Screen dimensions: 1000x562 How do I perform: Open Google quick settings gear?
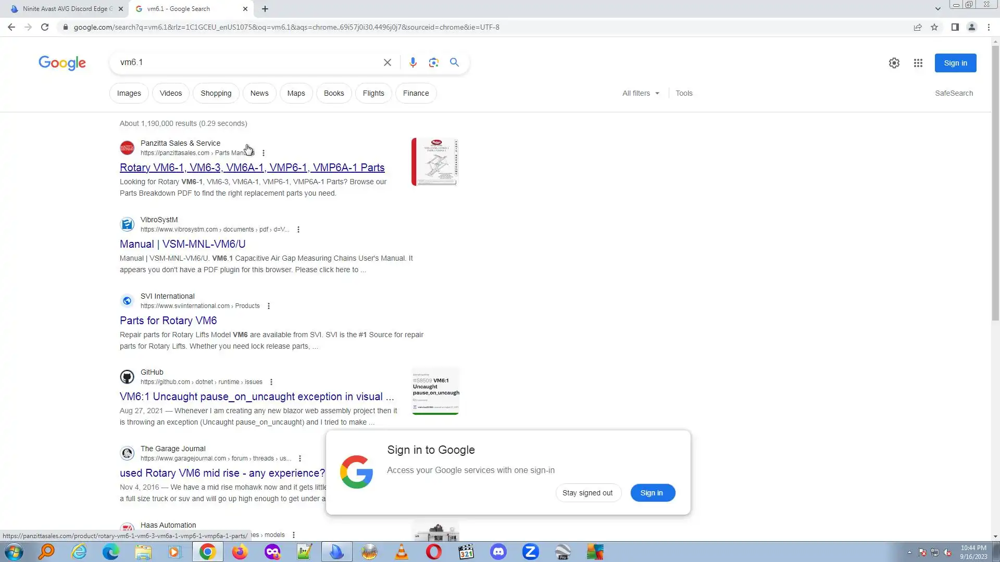894,63
